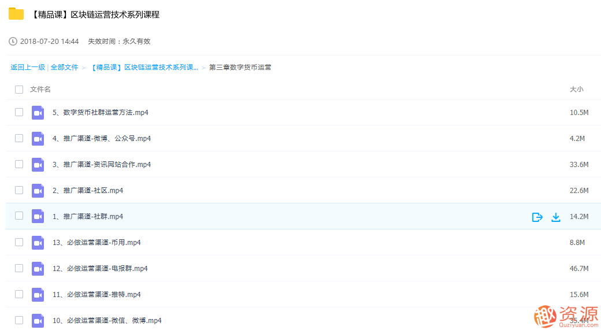Click the video icon for 12、必做运营渠道-电报群.mp4
The height and width of the screenshot is (330, 601).
pos(38,269)
